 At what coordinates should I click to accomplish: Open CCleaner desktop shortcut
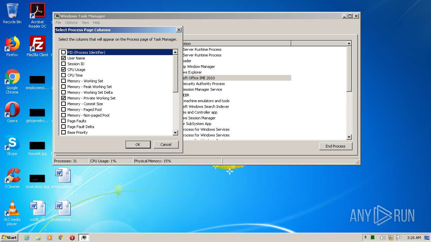coord(12,178)
